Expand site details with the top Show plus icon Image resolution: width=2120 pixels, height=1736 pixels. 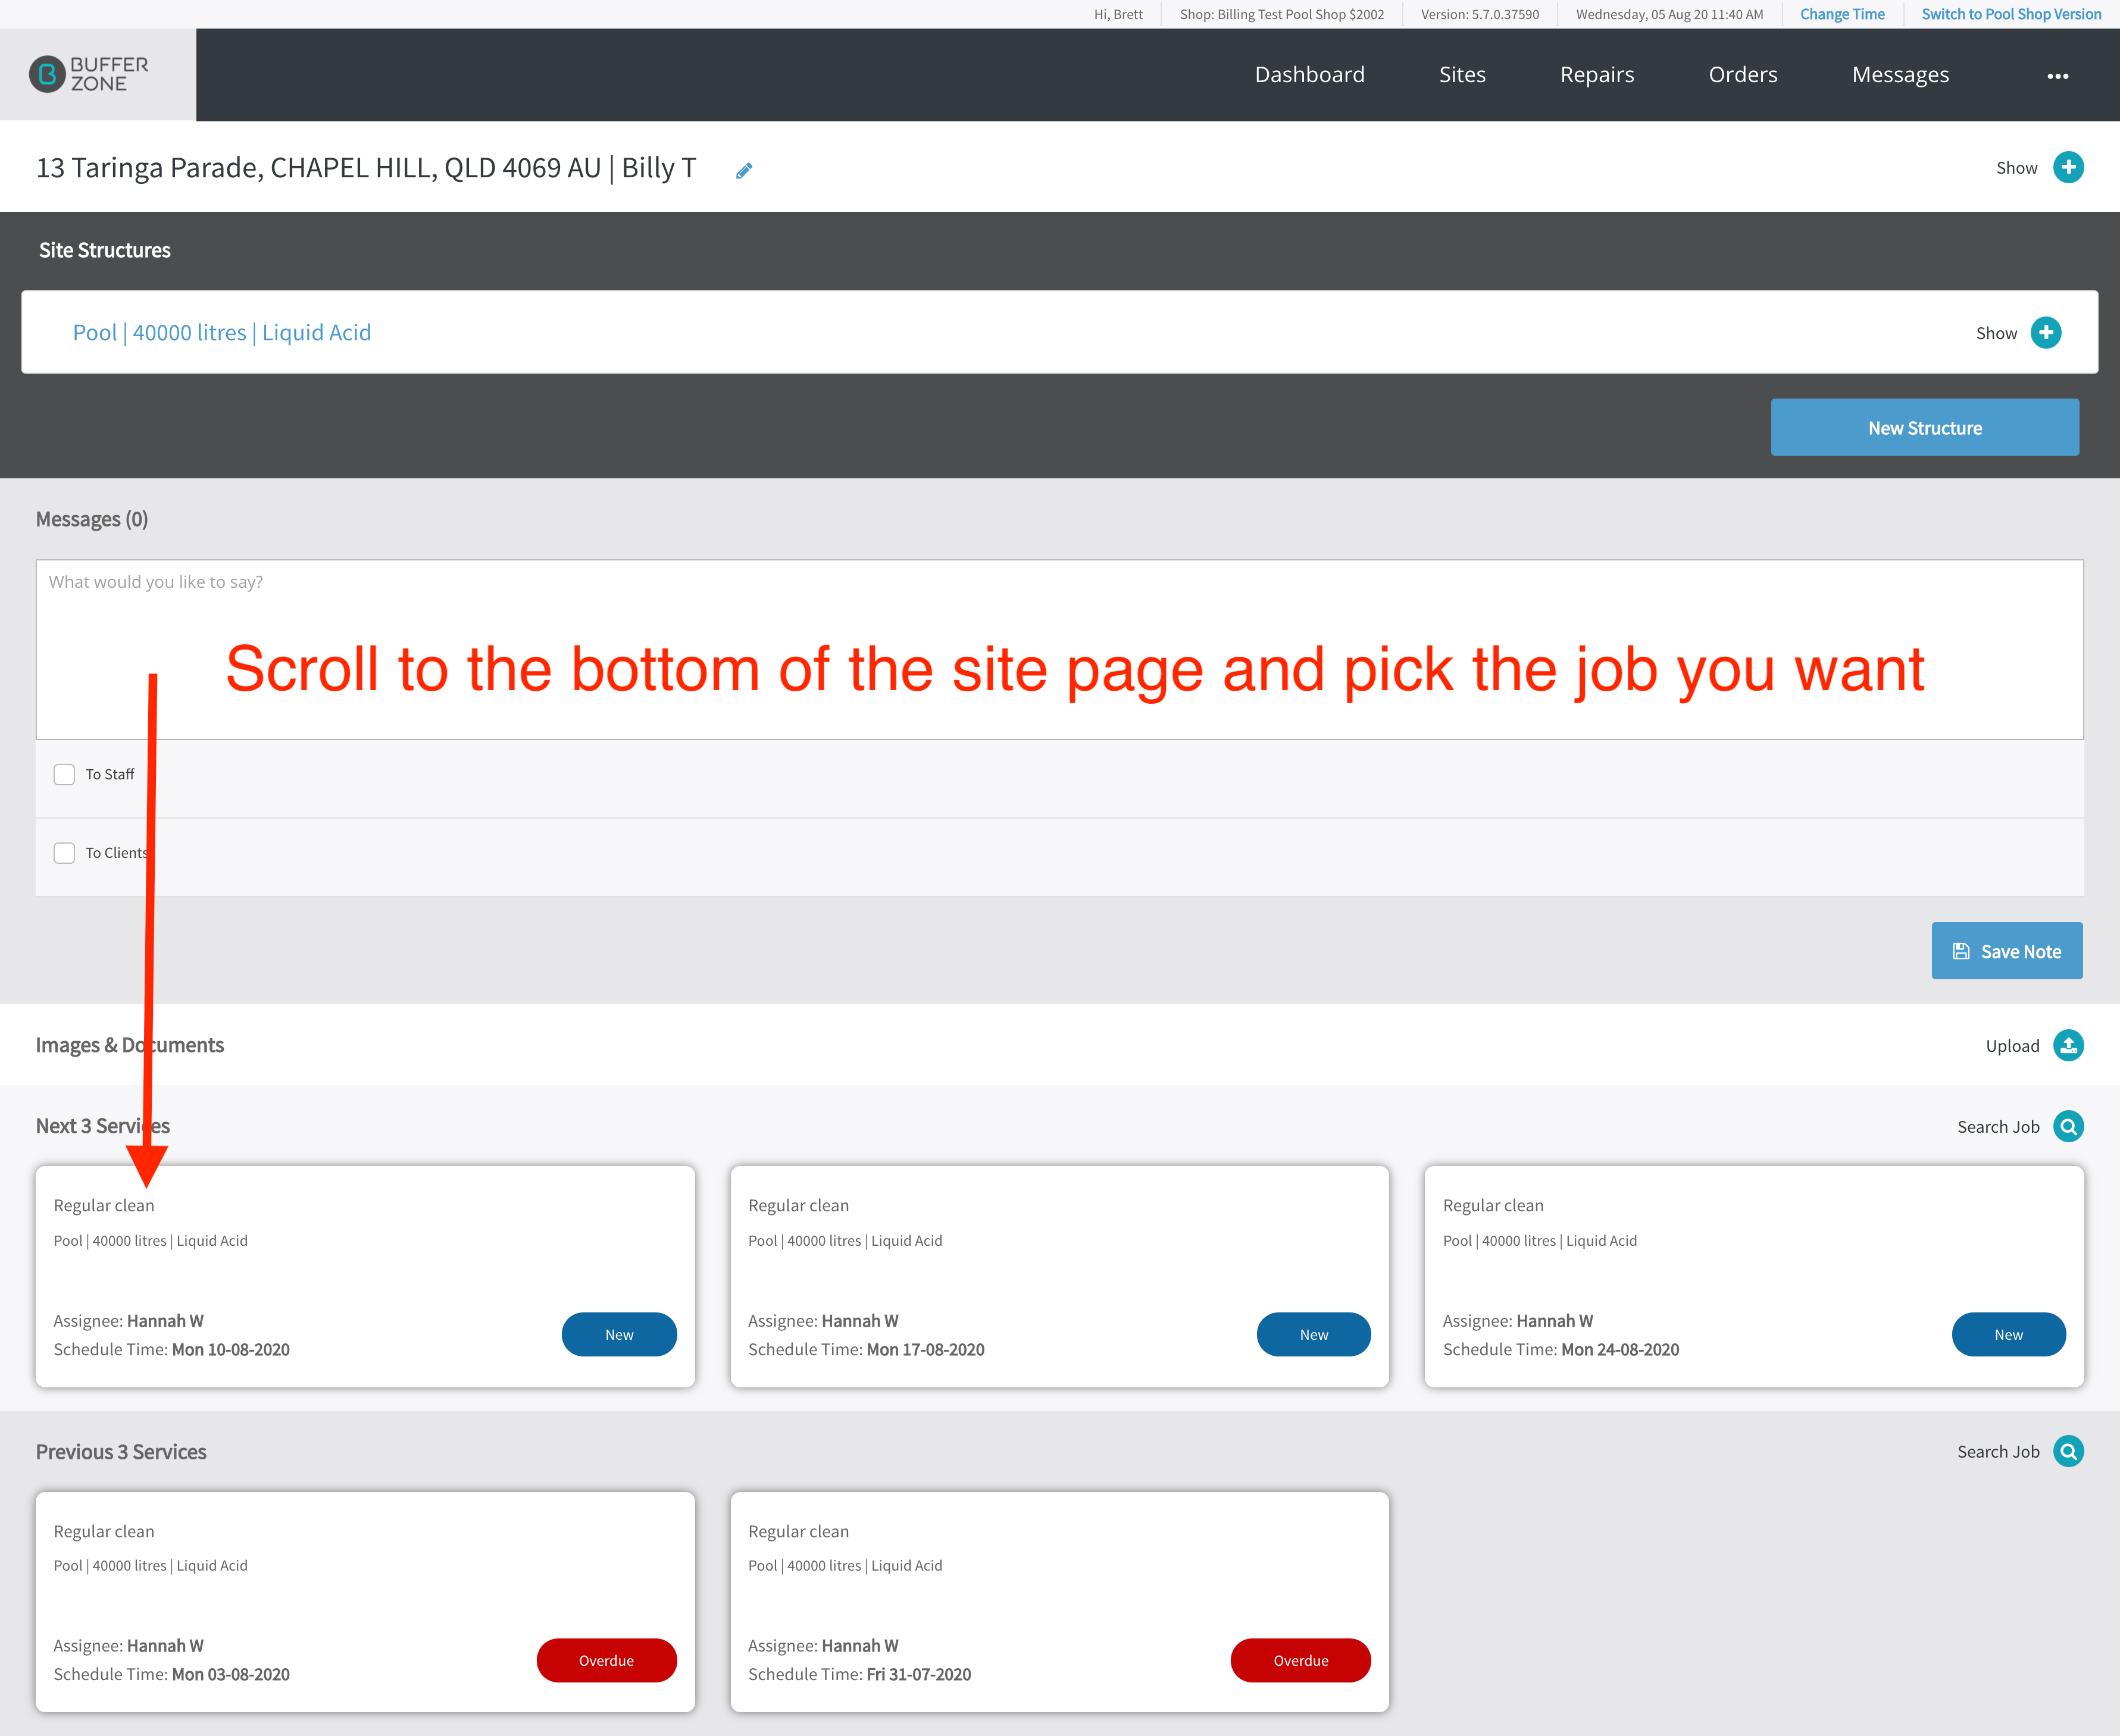pos(2068,167)
